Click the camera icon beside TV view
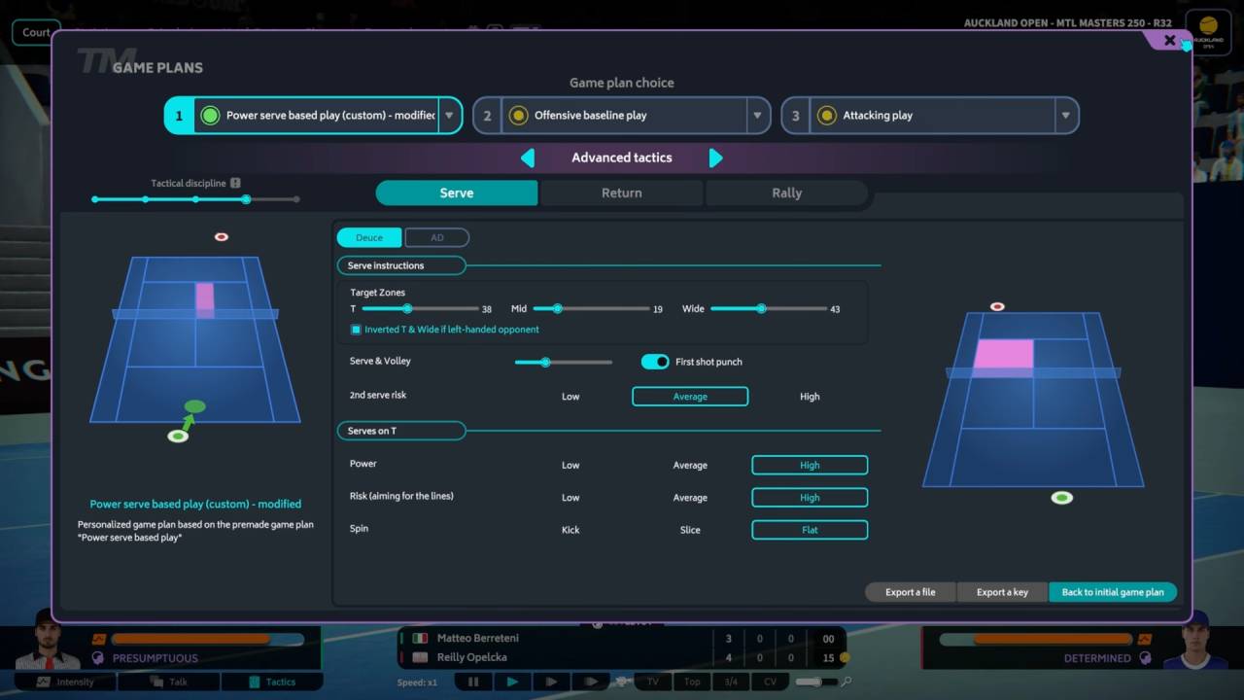 (x=621, y=682)
